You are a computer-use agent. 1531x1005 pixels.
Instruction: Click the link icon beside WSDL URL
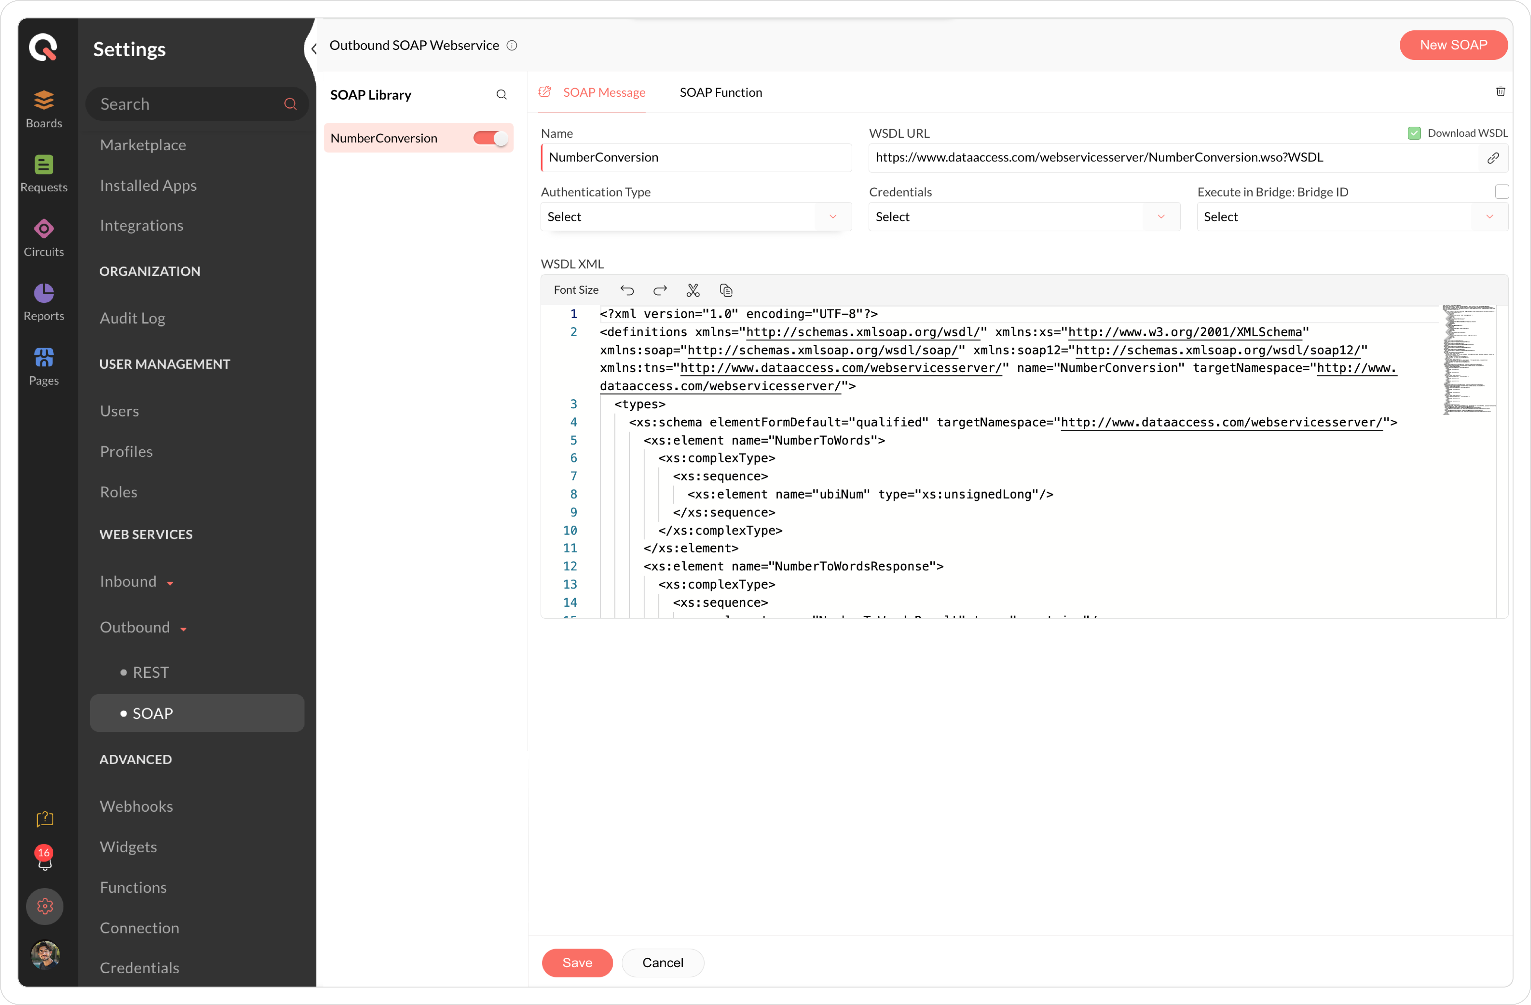(x=1493, y=157)
